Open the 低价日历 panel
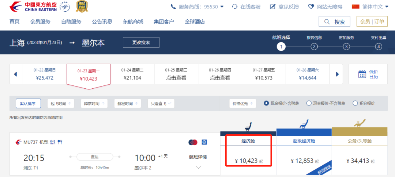Screen dimensions: 395x177 tap(368, 74)
